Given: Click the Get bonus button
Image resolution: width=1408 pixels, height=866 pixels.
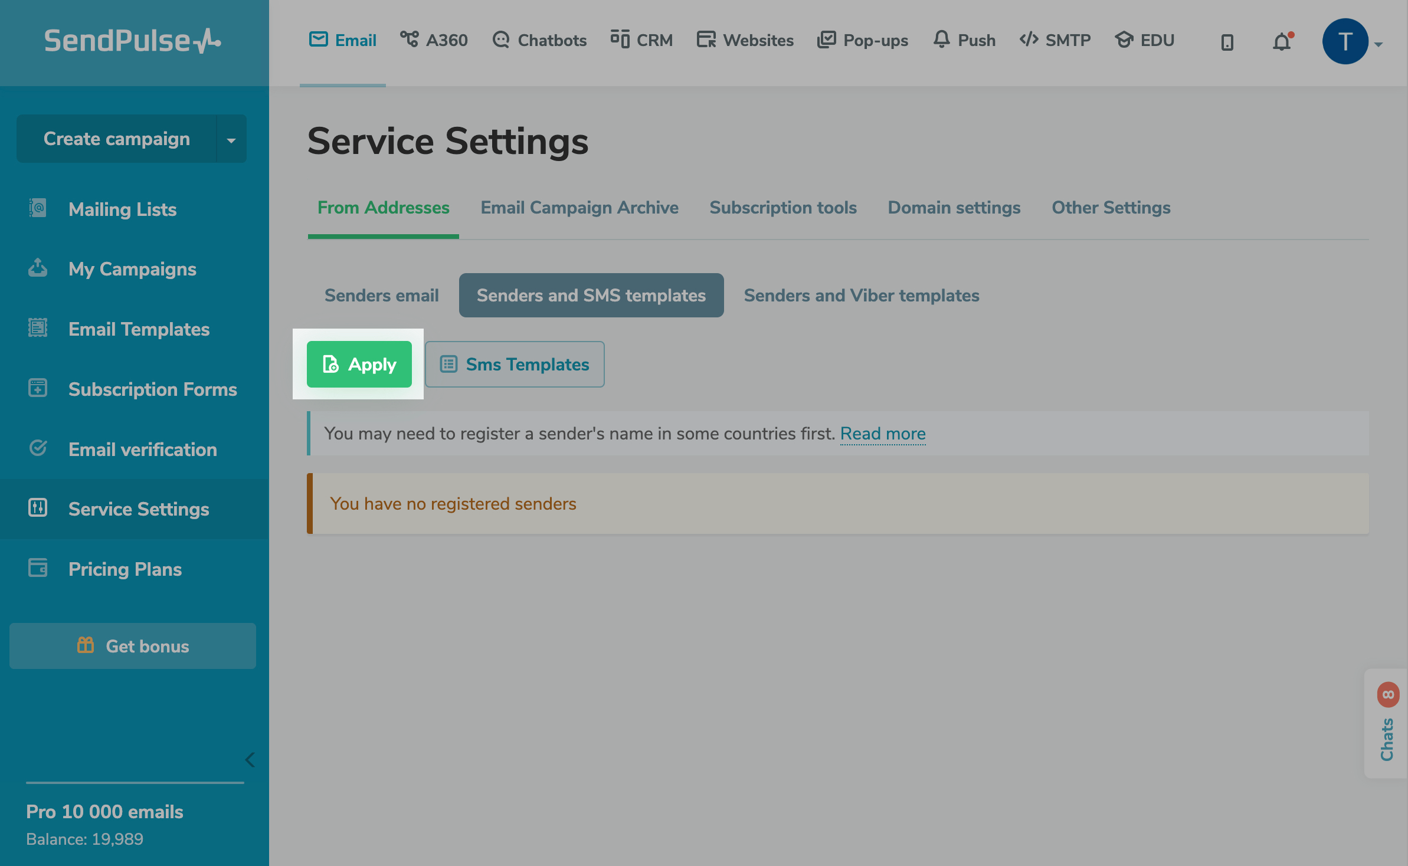Looking at the screenshot, I should (x=133, y=646).
